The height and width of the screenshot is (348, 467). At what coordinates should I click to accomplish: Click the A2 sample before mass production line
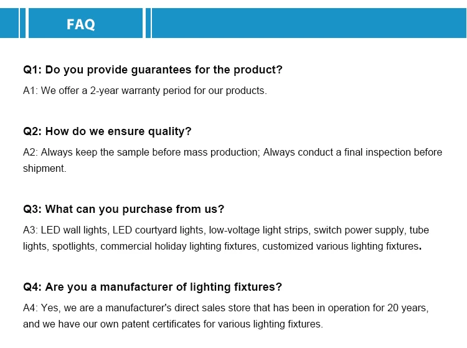233,152
